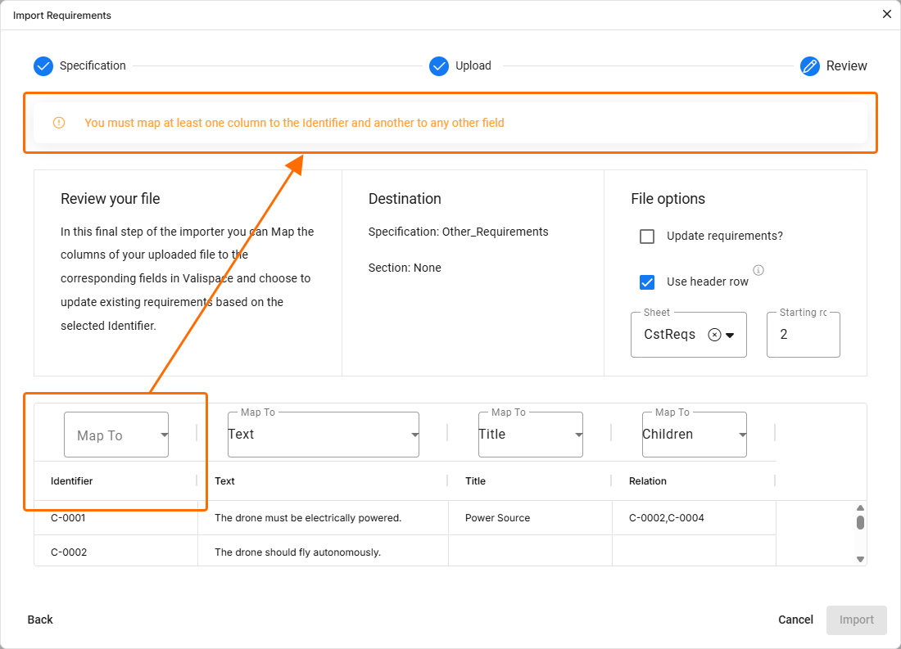Screen dimensions: 901x649
Task: Click the Review step pencil icon
Action: (x=810, y=66)
